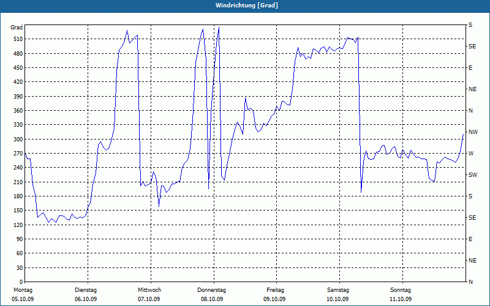Select the 390 degree axis value

pyautogui.click(x=18, y=97)
